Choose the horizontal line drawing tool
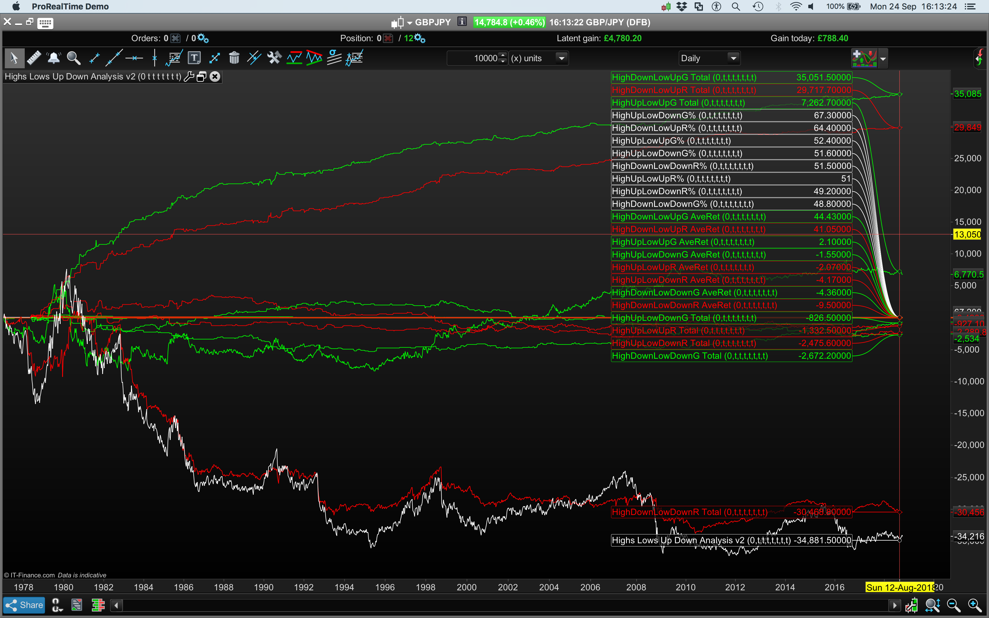This screenshot has height=618, width=989. 134,58
